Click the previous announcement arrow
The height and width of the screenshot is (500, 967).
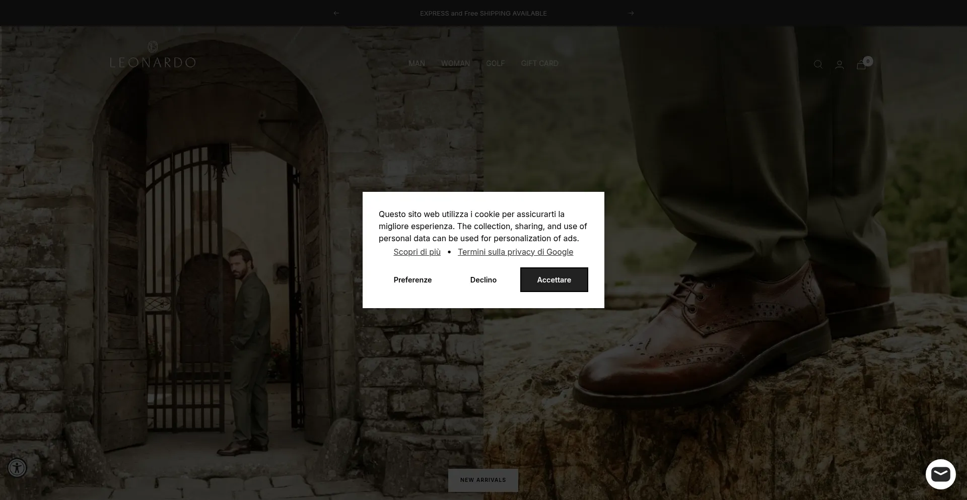coord(336,13)
